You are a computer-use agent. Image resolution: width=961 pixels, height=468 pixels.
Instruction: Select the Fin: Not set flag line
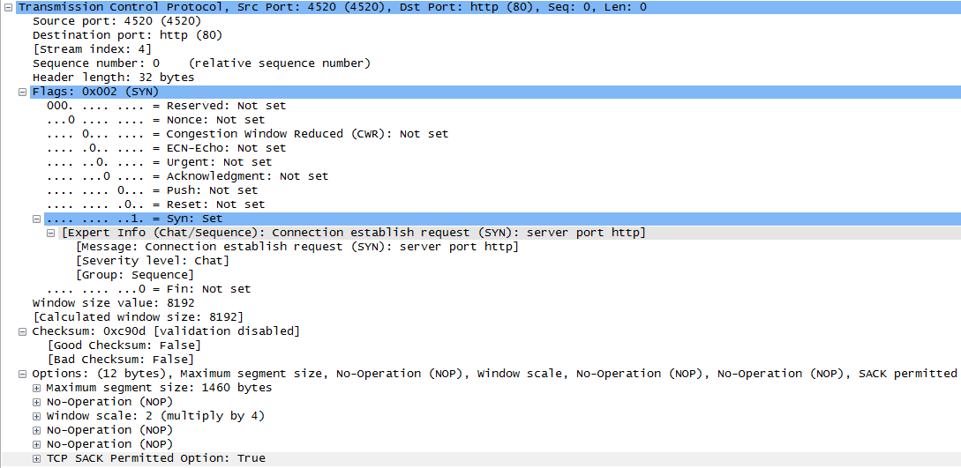coord(148,289)
